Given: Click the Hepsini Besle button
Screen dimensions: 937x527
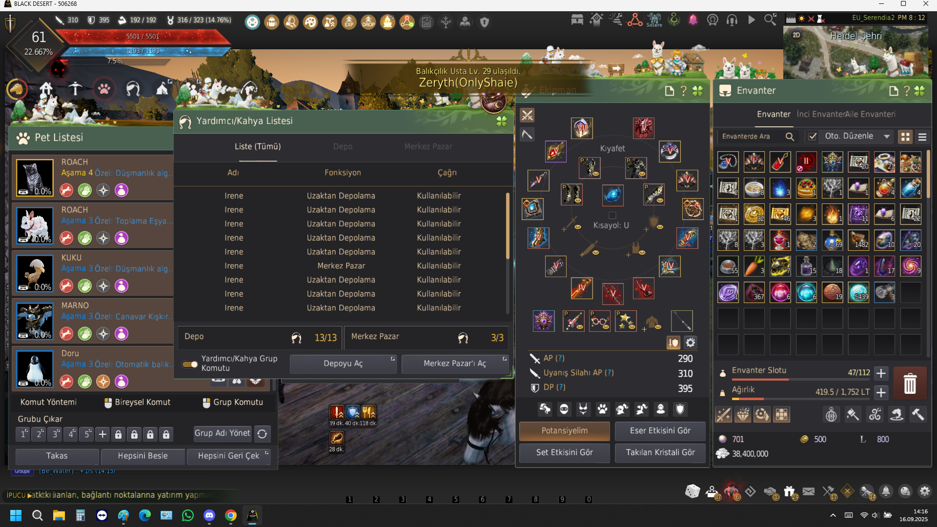Looking at the screenshot, I should point(143,456).
